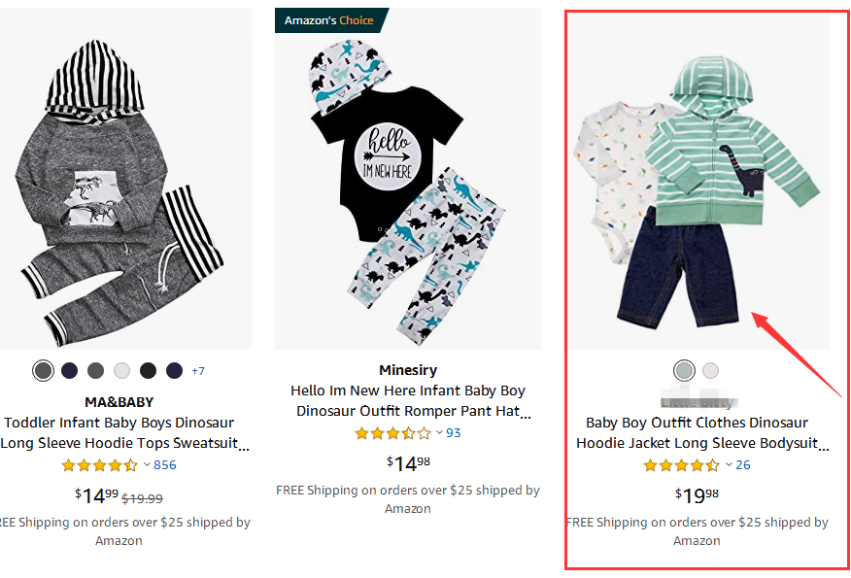This screenshot has width=851, height=578.
Task: Click the black Hello romper product image
Action: tap(408, 180)
